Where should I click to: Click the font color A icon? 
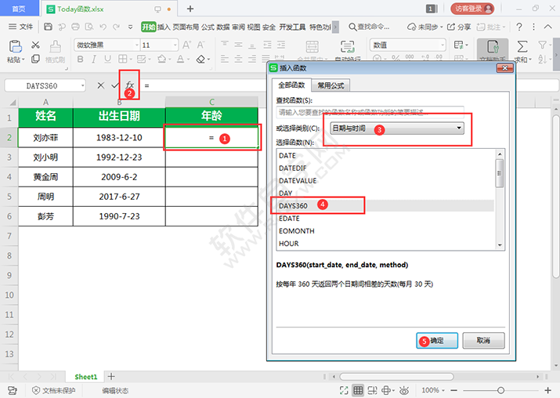[x=180, y=60]
